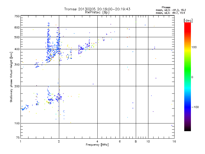Click the plot title 'Tromsø 20130205 20:18:00-20:19:43'
Screen dimensions: 205x154
coord(97,9)
